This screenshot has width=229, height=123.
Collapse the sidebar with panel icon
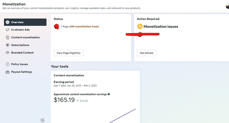tap(42, 120)
